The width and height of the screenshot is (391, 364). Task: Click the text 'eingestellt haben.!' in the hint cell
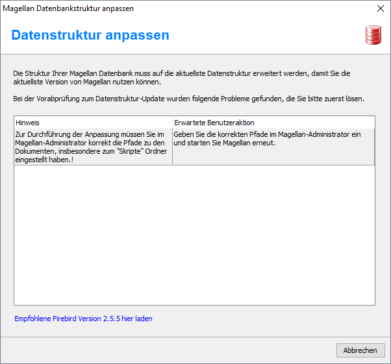tap(44, 160)
